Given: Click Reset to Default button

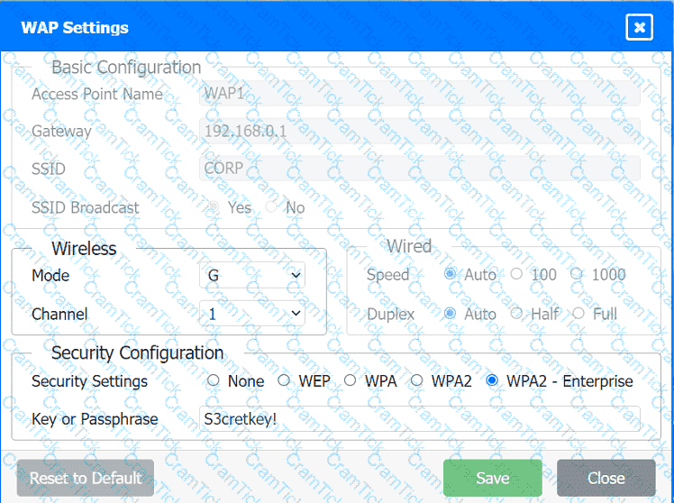Looking at the screenshot, I should coord(86,478).
